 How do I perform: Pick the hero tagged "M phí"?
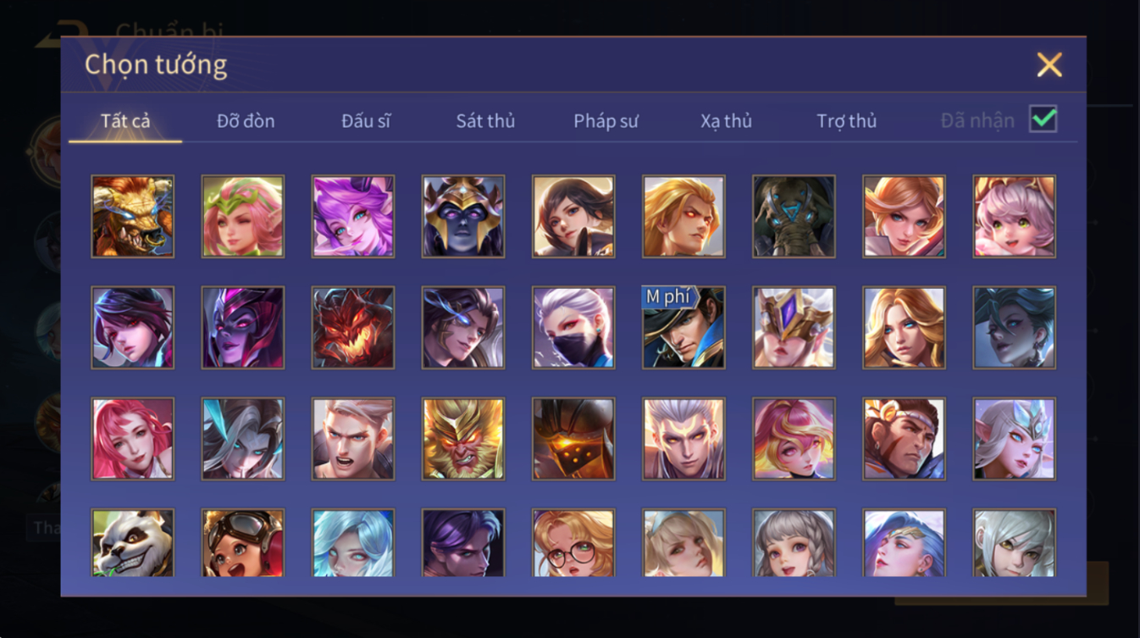click(683, 327)
